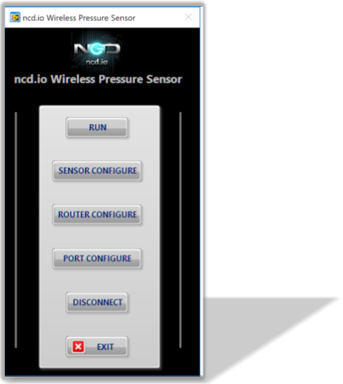Click the ncd.io text beneath the logo
This screenshot has height=384, width=343.
[x=97, y=62]
